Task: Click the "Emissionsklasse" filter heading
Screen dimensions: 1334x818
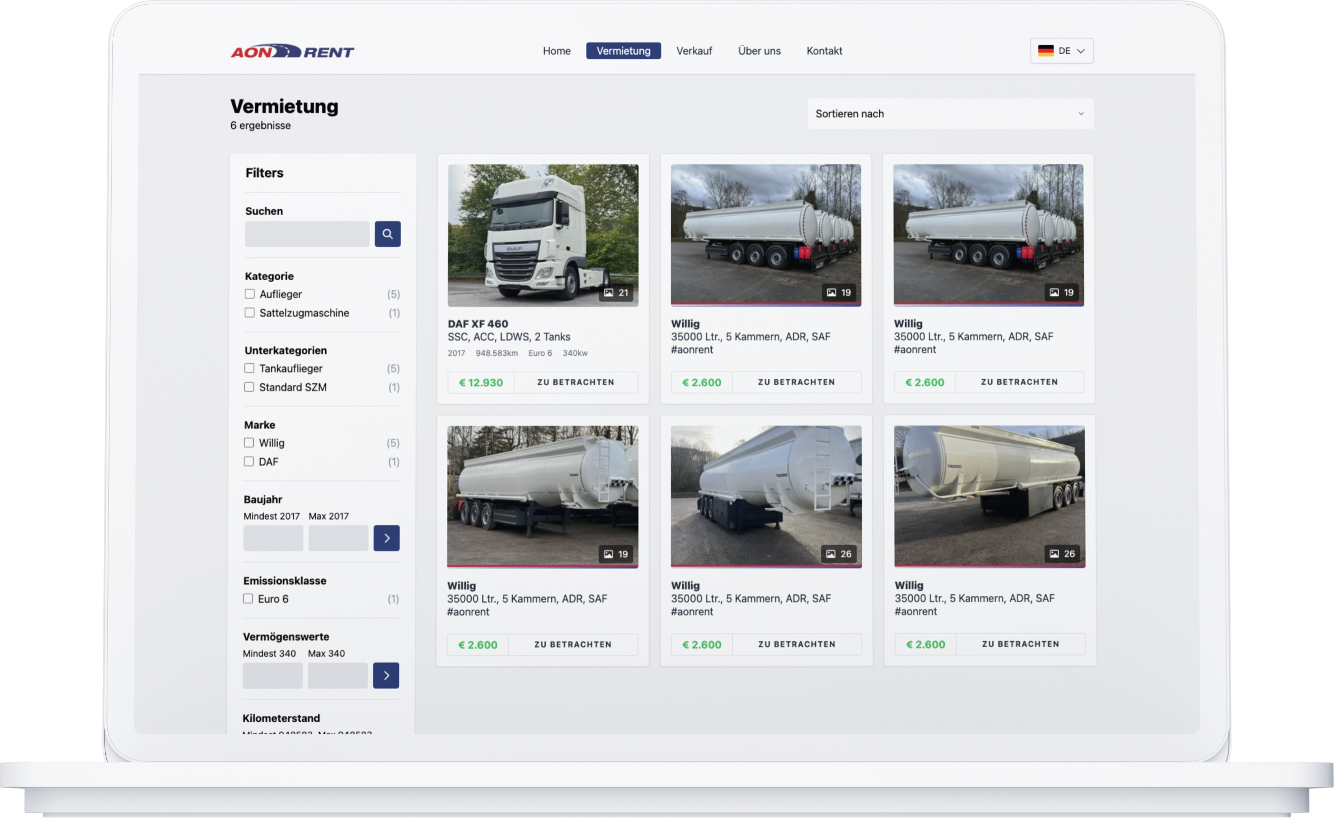Action: pos(285,581)
